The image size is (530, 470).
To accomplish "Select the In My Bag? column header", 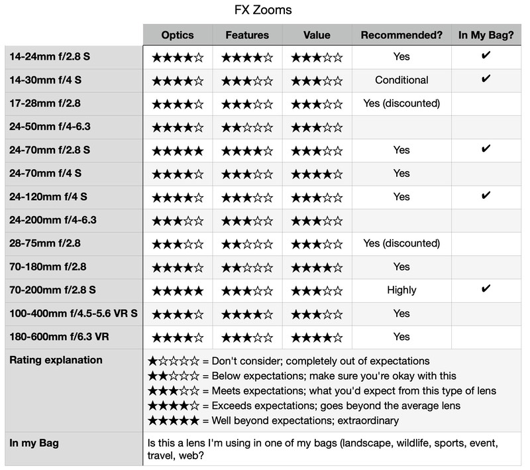I will click(x=486, y=35).
